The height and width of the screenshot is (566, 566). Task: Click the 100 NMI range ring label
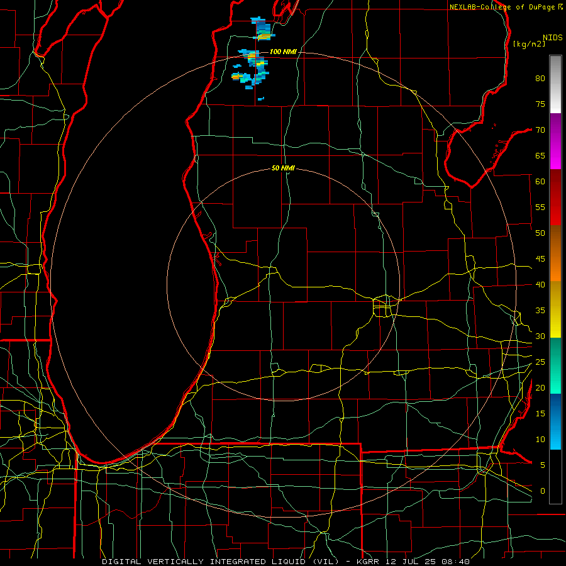tap(282, 52)
